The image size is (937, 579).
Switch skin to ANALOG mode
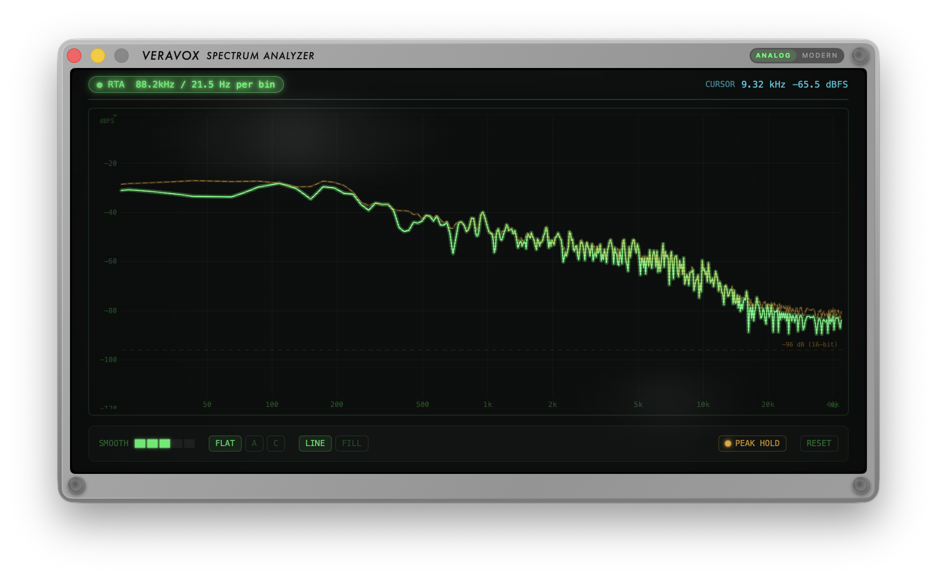(773, 56)
